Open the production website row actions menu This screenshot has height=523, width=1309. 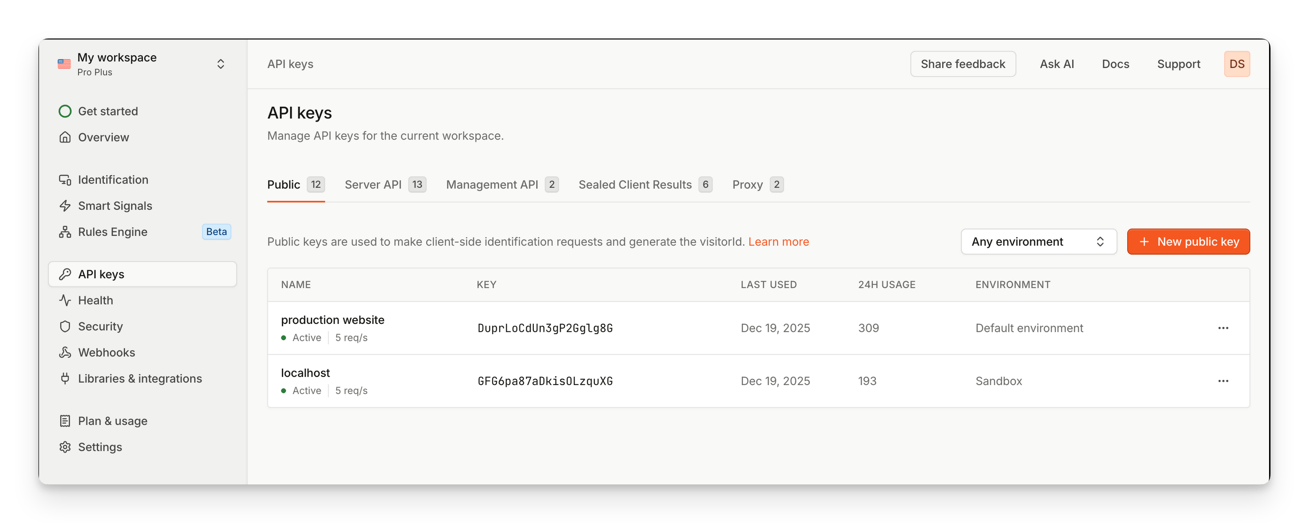click(x=1223, y=328)
